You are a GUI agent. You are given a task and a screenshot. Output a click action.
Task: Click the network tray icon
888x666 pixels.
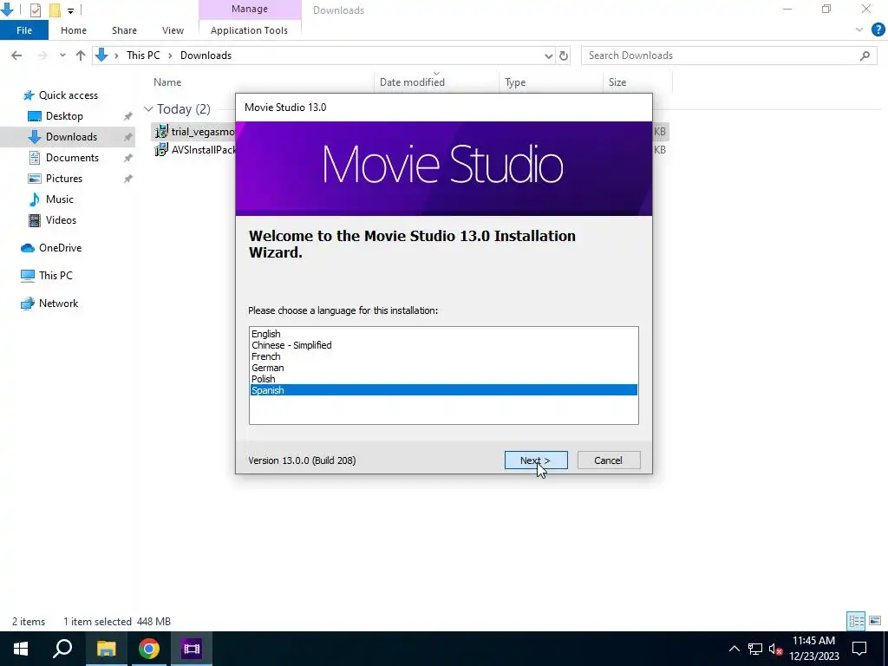coord(755,649)
